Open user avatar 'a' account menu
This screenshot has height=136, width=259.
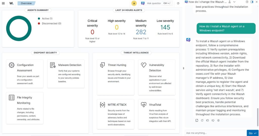134,3
